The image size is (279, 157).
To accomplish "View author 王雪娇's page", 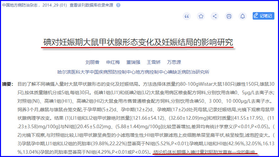I will click(x=154, y=62).
